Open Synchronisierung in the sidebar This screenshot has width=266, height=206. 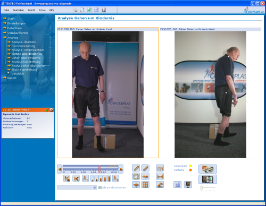pos(23,46)
